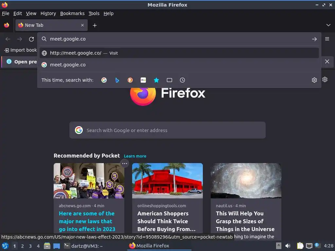This screenshot has height=251, width=335.
Task: Click the Google logo in page search box
Action: 79,130
